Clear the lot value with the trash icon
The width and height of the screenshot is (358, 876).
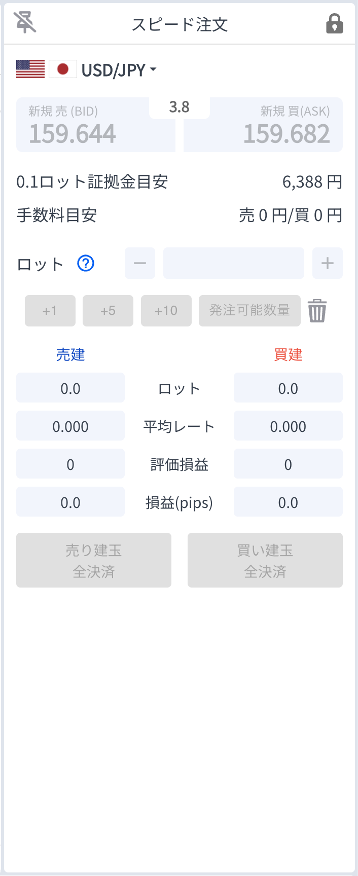tap(318, 311)
